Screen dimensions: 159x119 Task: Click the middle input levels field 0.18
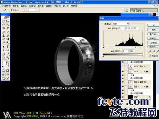pyautogui.click(x=128, y=28)
